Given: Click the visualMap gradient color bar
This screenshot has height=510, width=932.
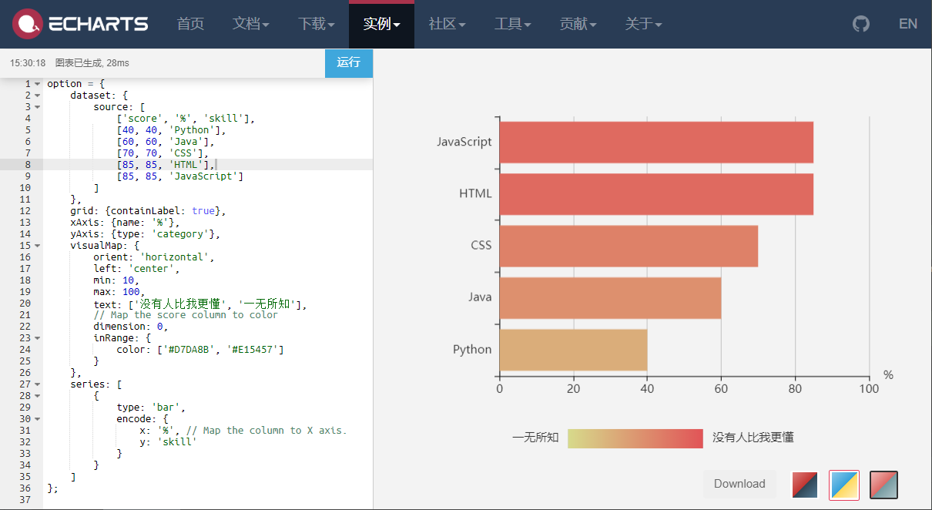Looking at the screenshot, I should click(635, 438).
